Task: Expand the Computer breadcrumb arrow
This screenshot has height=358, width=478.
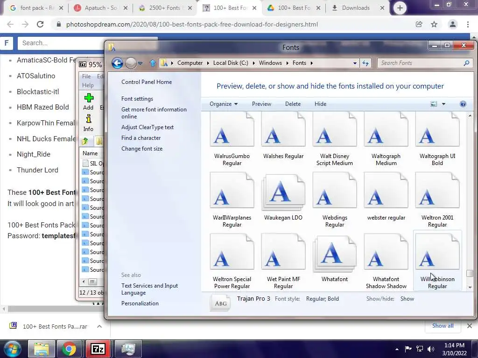Action: tap(208, 63)
